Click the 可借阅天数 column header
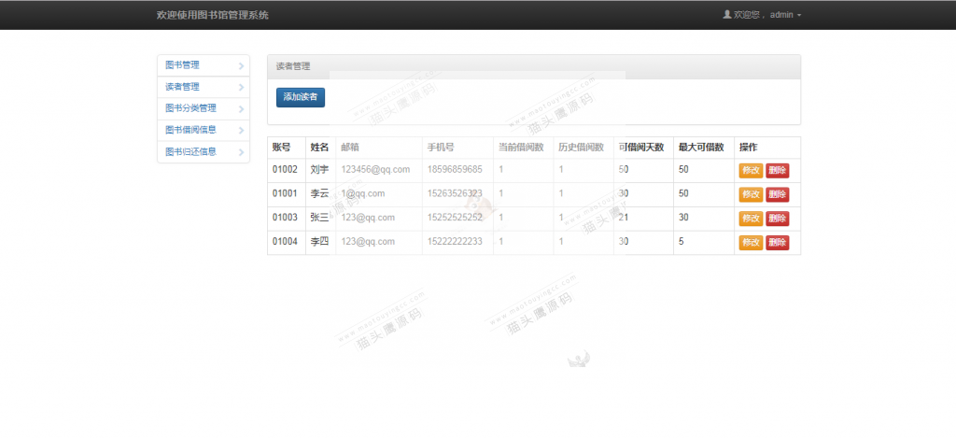 pyautogui.click(x=640, y=147)
